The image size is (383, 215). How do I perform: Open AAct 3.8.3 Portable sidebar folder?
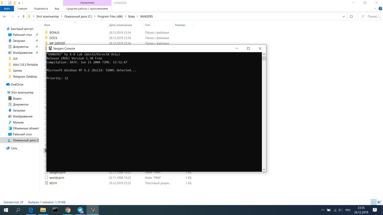point(25,64)
